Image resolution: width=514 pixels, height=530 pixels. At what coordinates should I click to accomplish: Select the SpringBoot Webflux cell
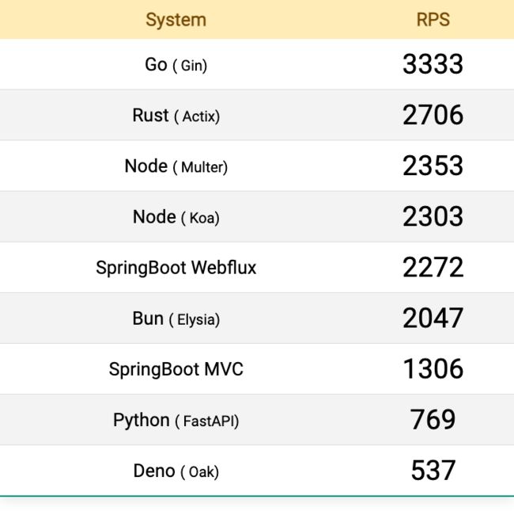[176, 268]
